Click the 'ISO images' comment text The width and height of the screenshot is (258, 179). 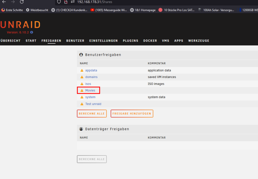(x=156, y=84)
